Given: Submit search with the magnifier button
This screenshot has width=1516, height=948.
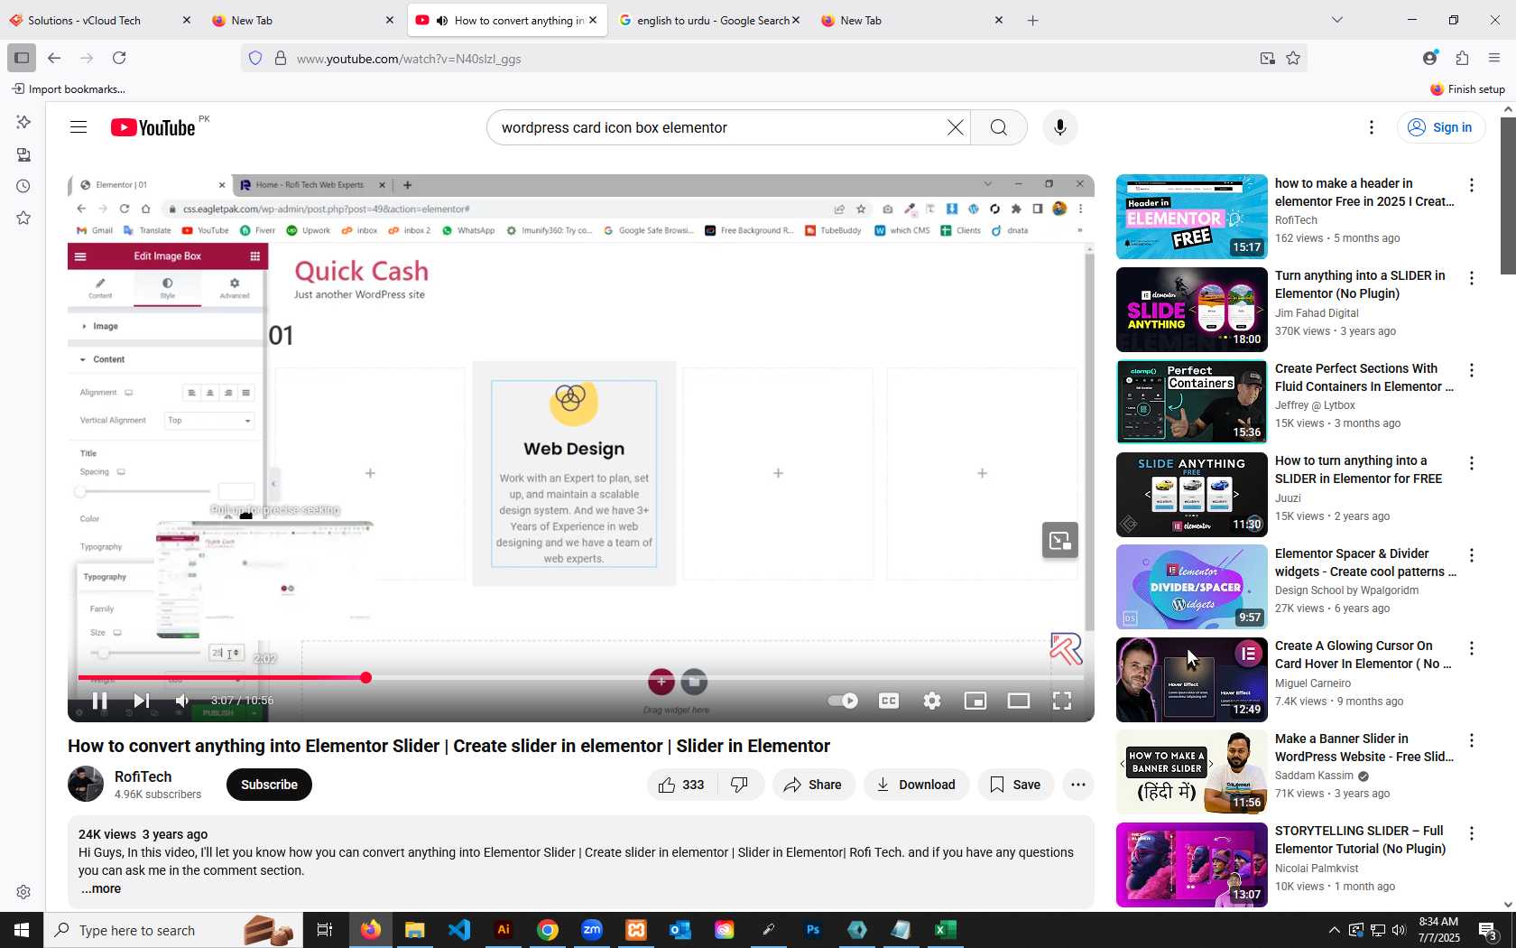Looking at the screenshot, I should point(999,127).
